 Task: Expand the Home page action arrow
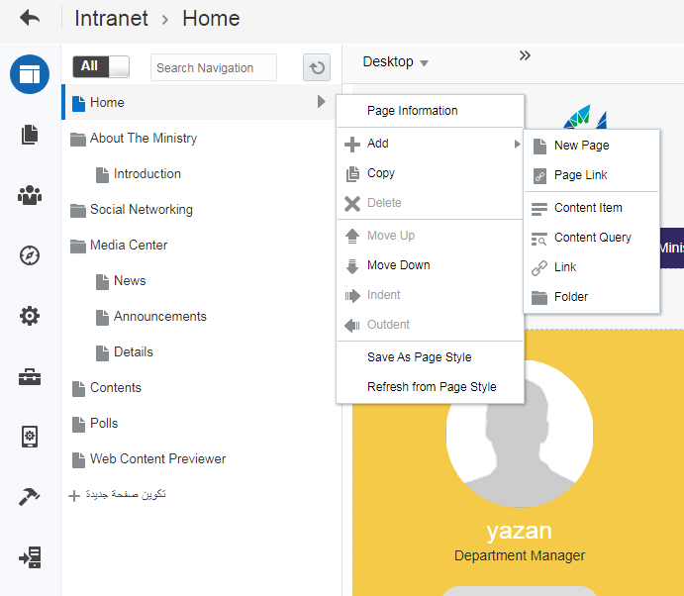[321, 102]
